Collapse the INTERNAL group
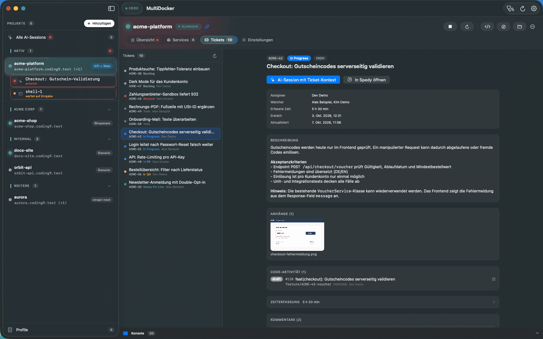Image resolution: width=543 pixels, height=339 pixels. 109,139
